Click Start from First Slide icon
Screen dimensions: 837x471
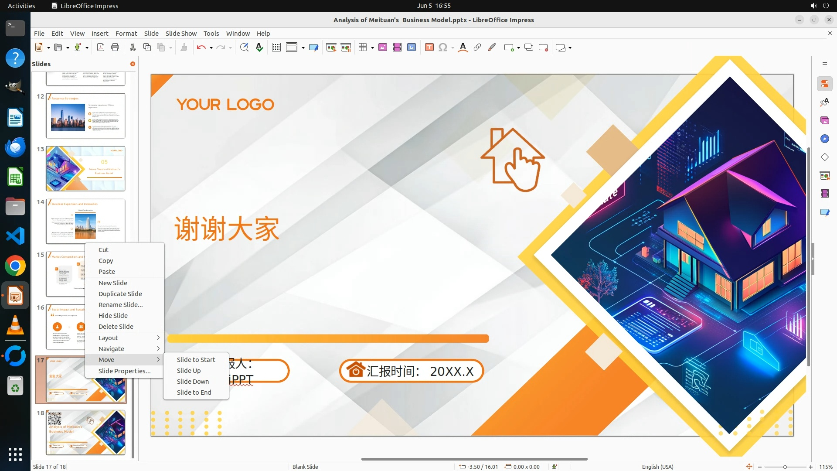(331, 48)
